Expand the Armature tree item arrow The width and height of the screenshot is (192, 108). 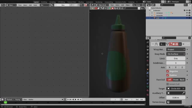click(x=152, y=13)
